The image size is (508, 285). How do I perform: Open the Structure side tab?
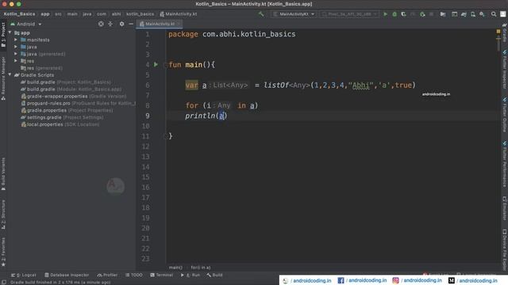(x=3, y=215)
